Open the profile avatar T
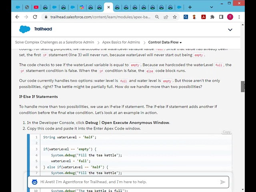This screenshot has width=256, height=192. [230, 17]
